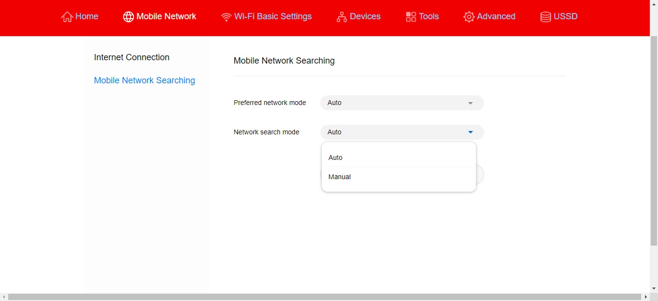Click the Mobile Network globe icon
Viewport: 658px width, 301px height.
point(129,17)
